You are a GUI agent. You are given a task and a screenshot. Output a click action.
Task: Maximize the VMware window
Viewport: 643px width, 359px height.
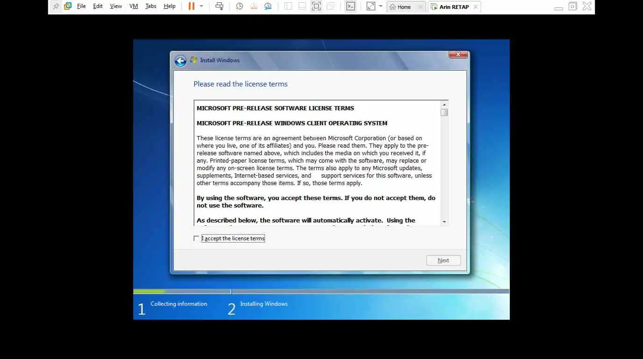click(x=572, y=7)
